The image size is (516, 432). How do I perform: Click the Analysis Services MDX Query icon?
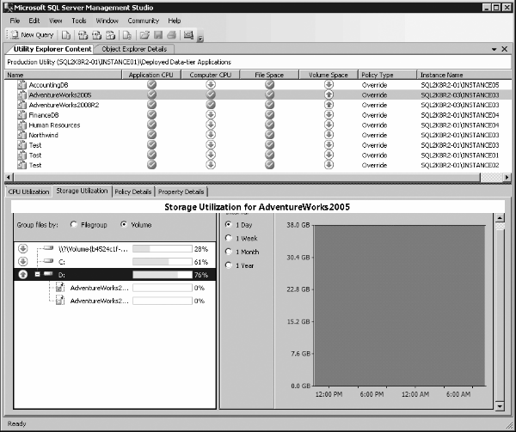point(83,35)
